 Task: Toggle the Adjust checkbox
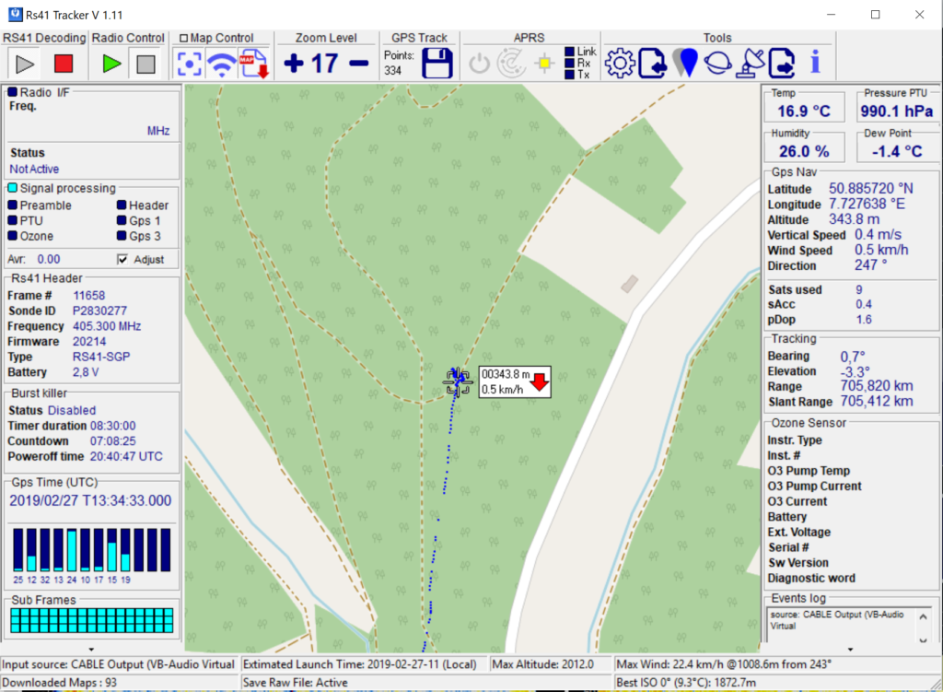(x=123, y=260)
